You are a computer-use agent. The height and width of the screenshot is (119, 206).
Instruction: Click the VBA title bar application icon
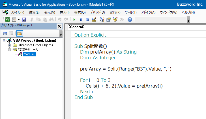[x=5, y=4]
